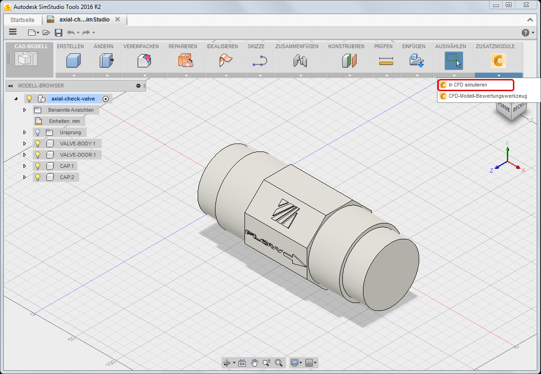Viewport: 541px width, 374px height.
Task: Select the Prüfen measure ruler icon
Action: [386, 60]
